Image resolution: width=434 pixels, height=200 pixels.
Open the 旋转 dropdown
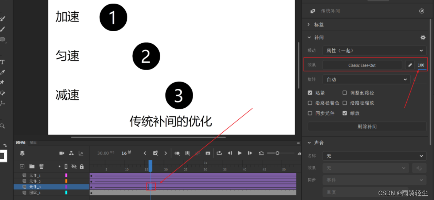tap(366, 80)
